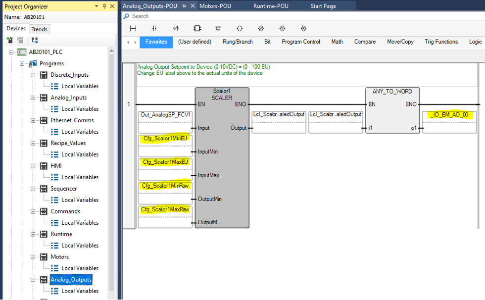Screen dimensions: 485x300
Task: Click the instruction Search field
Action: coord(303,16)
